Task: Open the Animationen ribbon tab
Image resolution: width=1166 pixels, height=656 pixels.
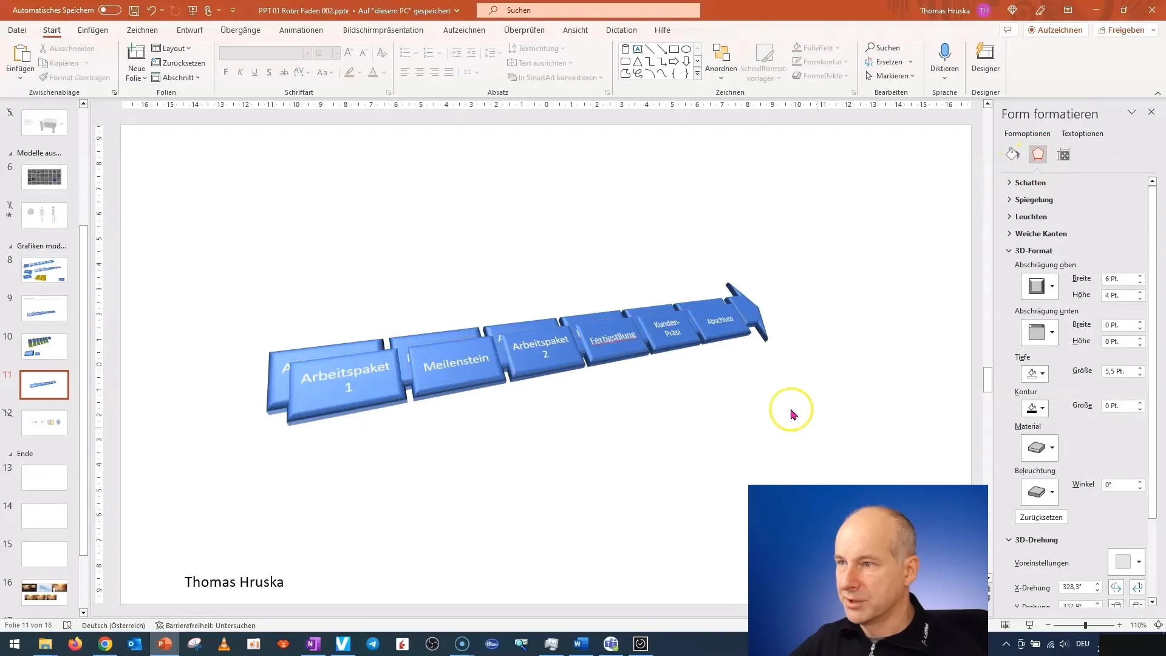Action: pyautogui.click(x=301, y=30)
